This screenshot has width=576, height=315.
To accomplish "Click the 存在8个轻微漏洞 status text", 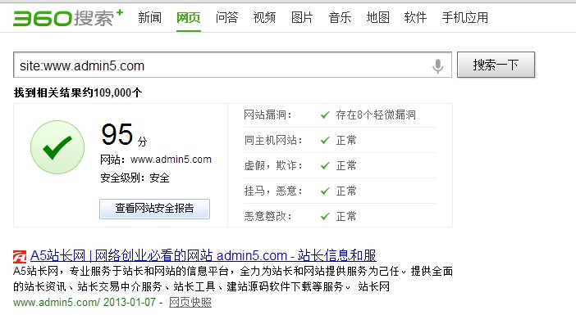I will pos(376,115).
